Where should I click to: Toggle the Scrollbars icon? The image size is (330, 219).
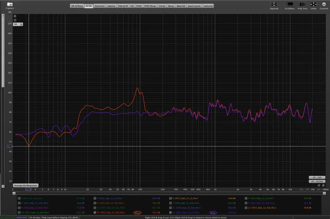pos(290,4)
